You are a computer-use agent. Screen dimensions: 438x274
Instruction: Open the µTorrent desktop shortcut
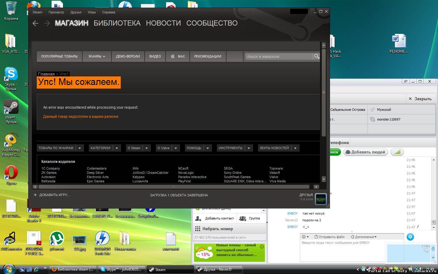click(57, 241)
